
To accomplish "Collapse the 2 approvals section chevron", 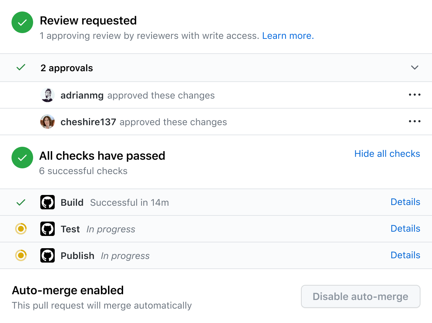I will [415, 68].
